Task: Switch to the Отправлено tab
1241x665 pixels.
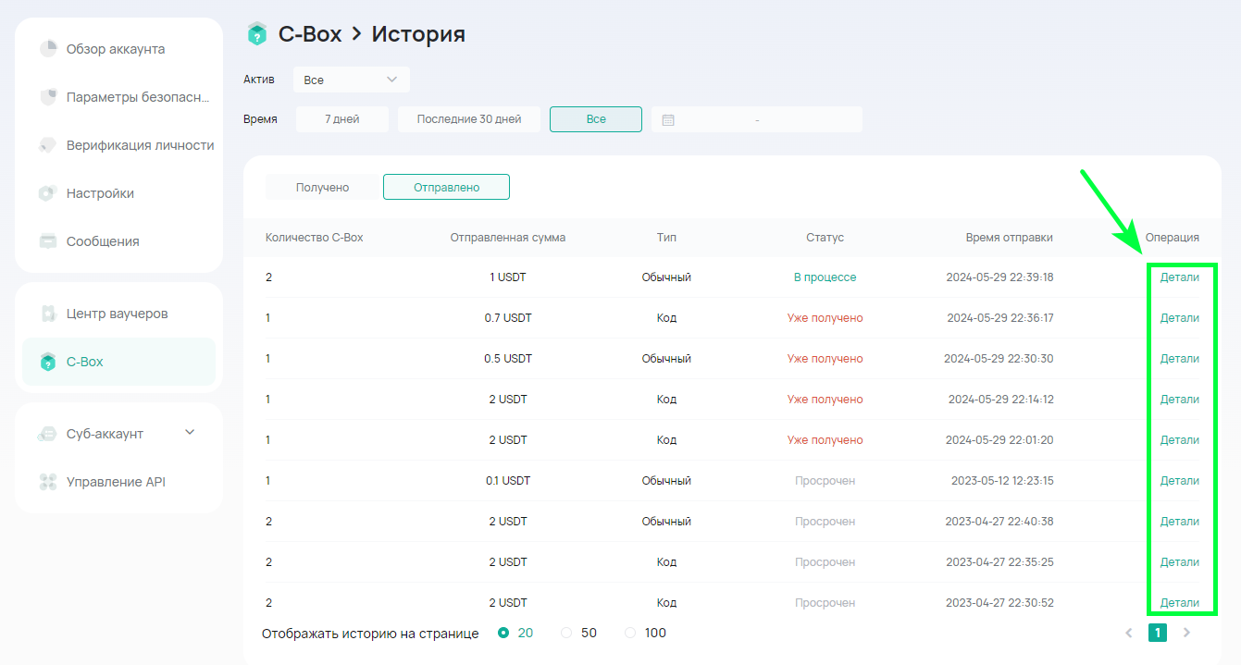Action: [446, 187]
